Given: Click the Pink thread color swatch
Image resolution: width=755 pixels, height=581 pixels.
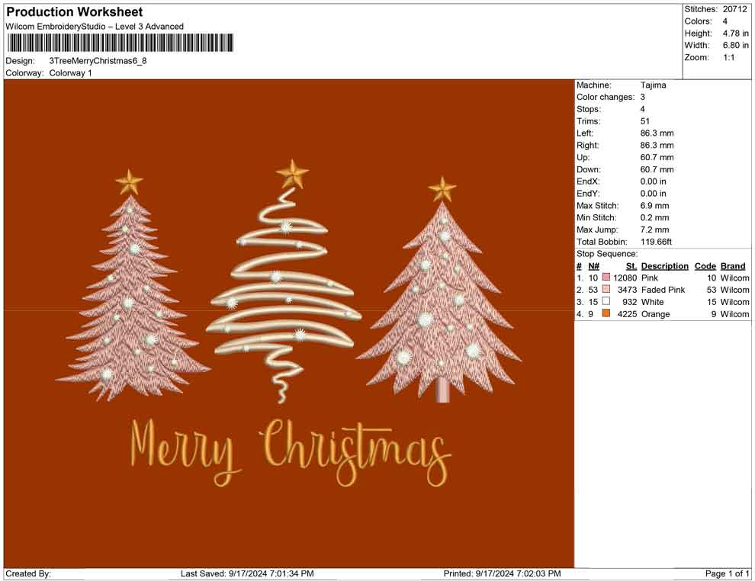Looking at the screenshot, I should 606,278.
